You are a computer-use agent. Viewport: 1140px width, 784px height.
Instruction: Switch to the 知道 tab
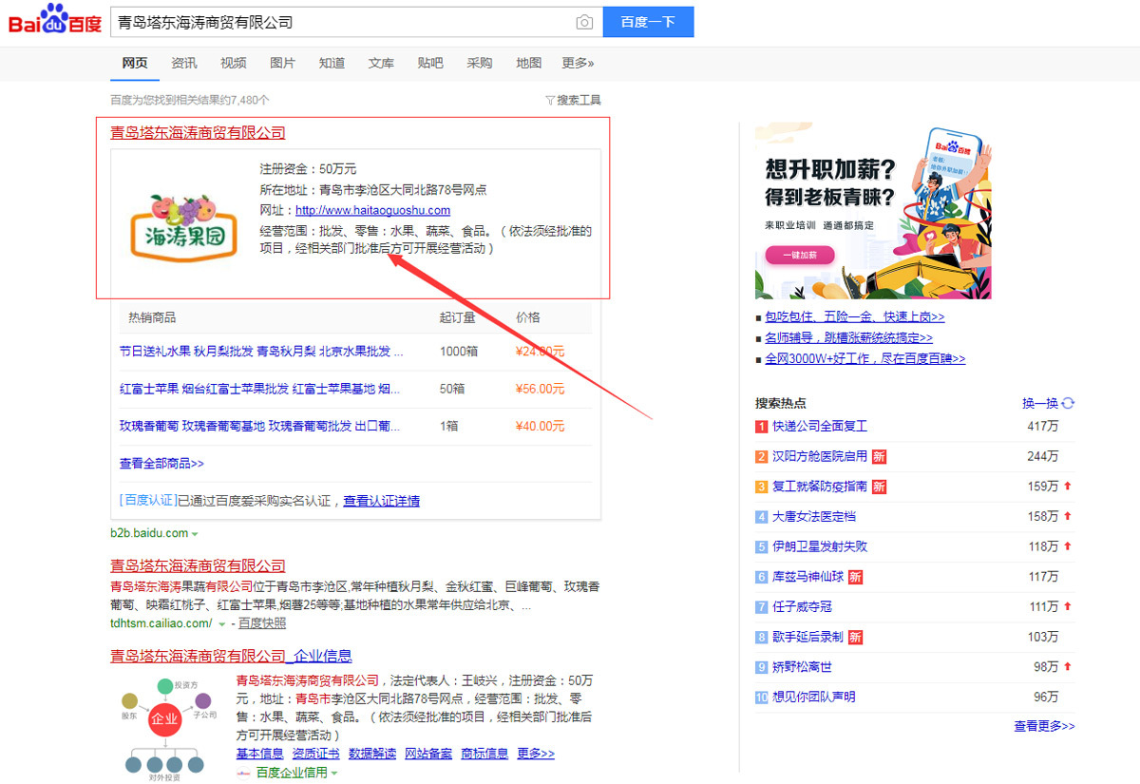click(332, 63)
